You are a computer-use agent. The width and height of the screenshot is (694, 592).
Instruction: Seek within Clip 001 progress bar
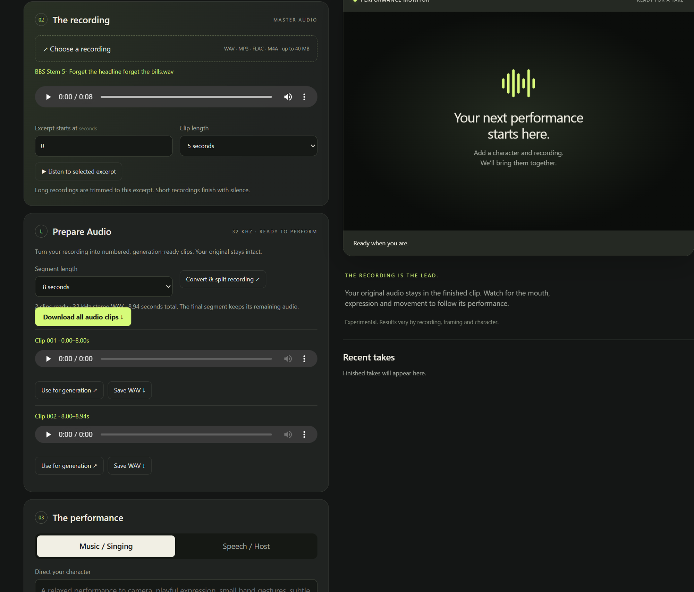click(186, 358)
